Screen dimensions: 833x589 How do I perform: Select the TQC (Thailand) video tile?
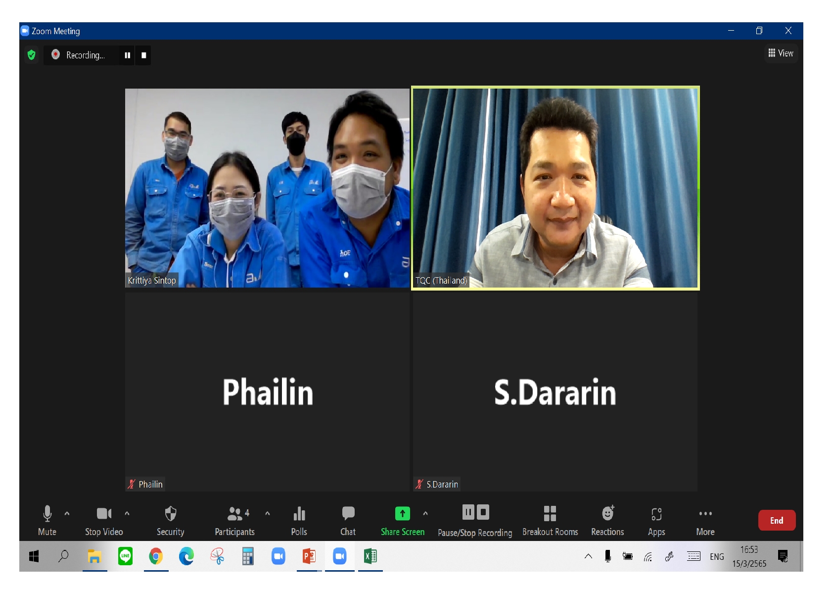555,188
